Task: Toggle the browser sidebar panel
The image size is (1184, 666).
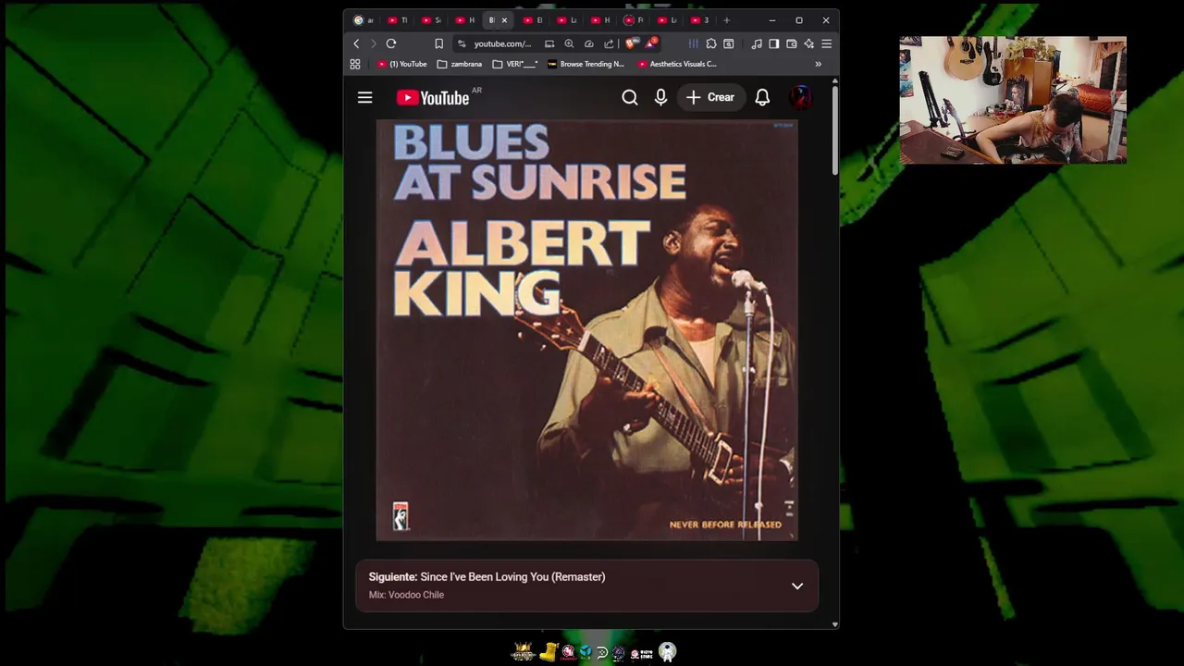Action: point(774,43)
